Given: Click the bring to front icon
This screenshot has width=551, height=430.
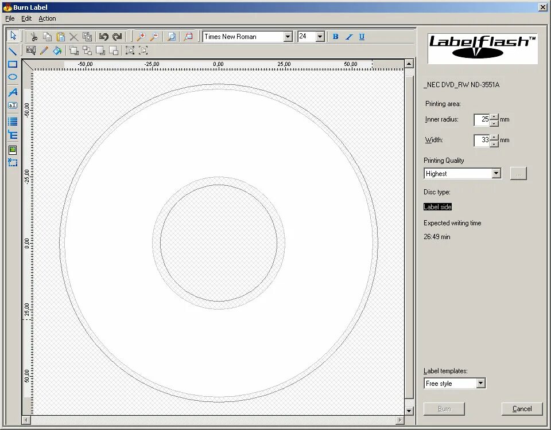Looking at the screenshot, I should coord(74,50).
